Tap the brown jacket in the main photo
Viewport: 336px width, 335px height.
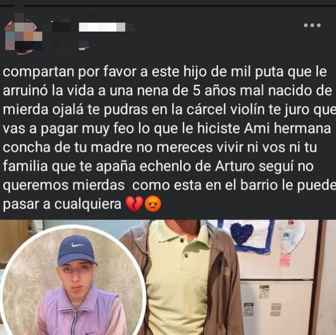coord(223,278)
